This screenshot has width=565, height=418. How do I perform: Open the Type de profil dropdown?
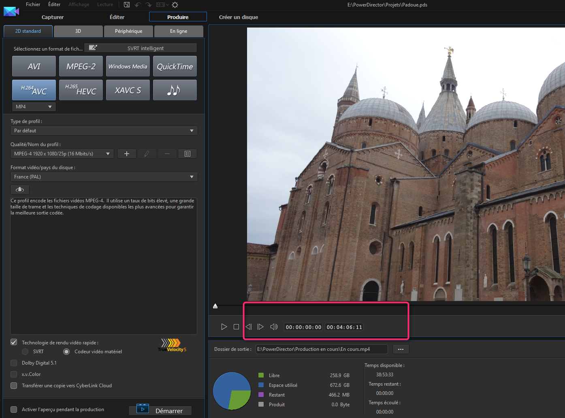(x=104, y=130)
